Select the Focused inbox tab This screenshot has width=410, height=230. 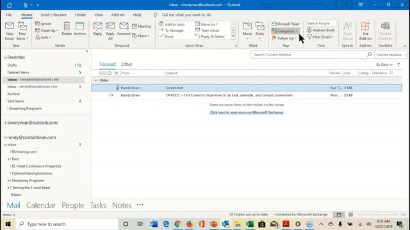click(108, 65)
